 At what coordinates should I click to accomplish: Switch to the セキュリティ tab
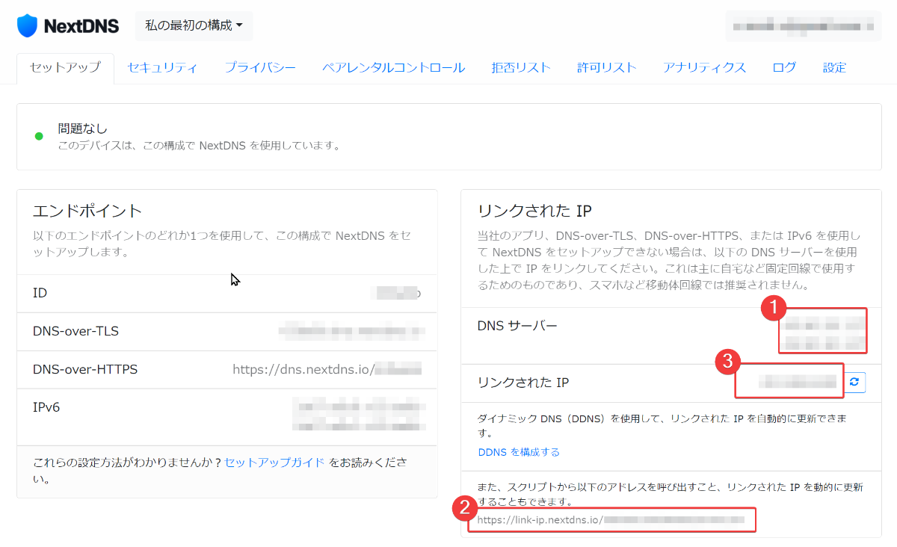point(162,67)
